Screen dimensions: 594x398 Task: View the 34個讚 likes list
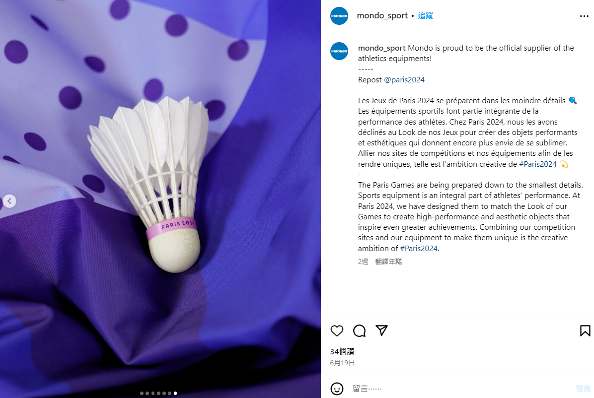click(342, 351)
